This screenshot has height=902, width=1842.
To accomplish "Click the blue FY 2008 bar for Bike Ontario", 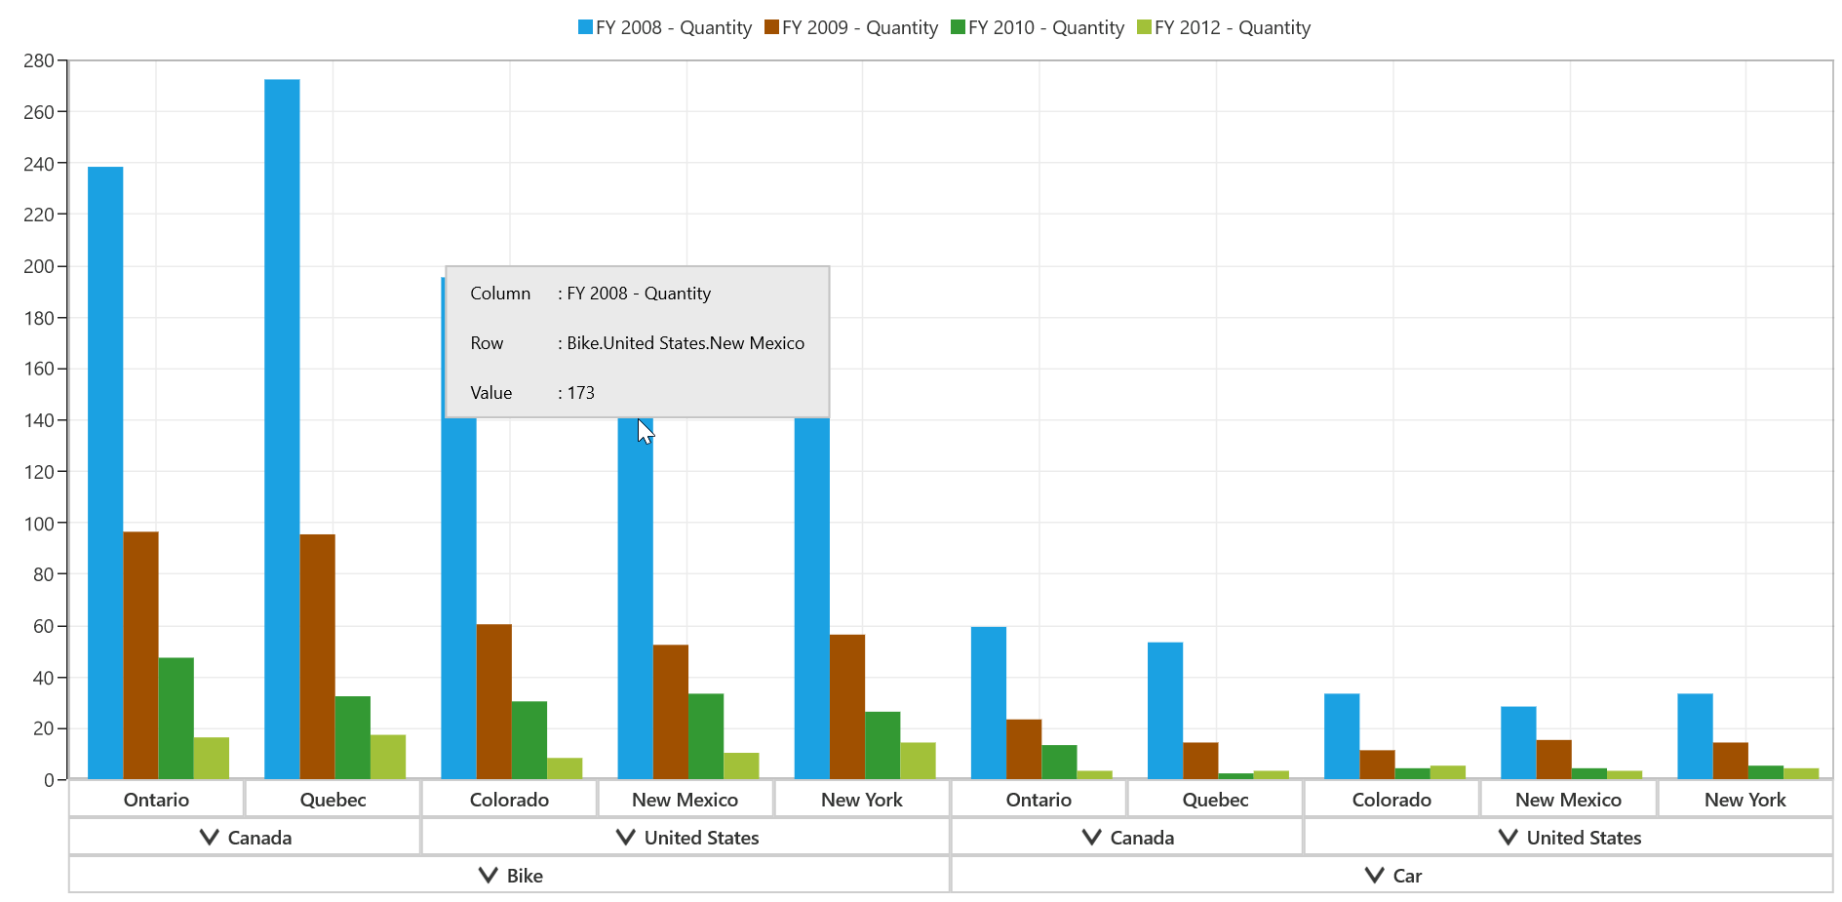I will point(105,473).
